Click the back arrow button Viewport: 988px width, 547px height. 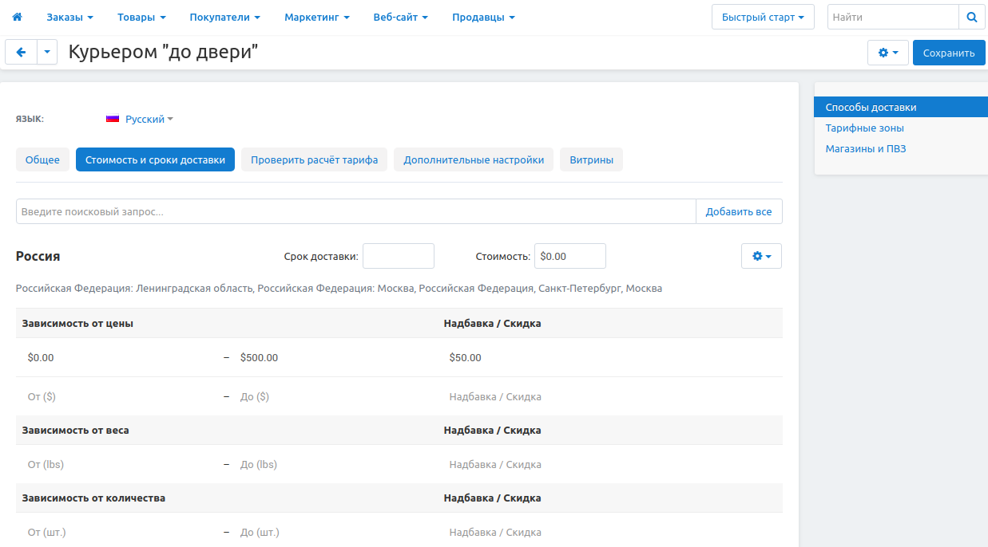coord(21,53)
